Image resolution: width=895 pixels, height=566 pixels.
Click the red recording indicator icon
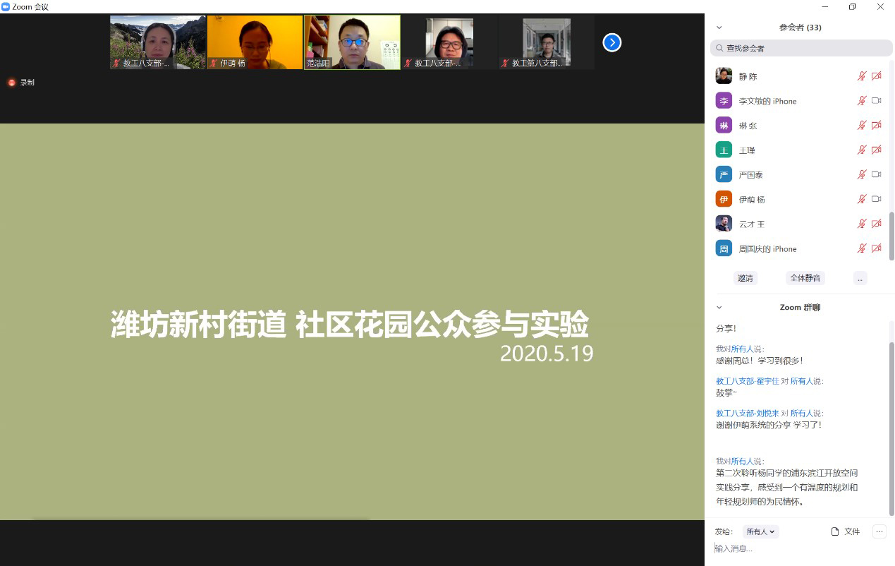(x=11, y=83)
